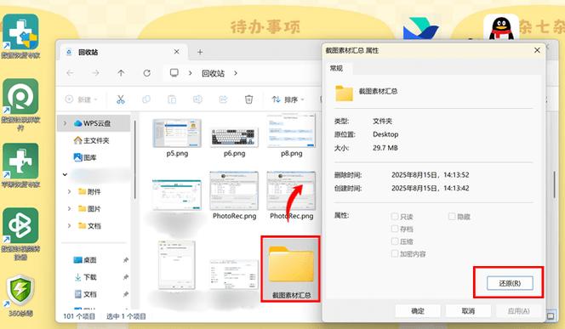The width and height of the screenshot is (565, 329).
Task: Click 回收站 breadcrumb in address bar
Action: [213, 73]
